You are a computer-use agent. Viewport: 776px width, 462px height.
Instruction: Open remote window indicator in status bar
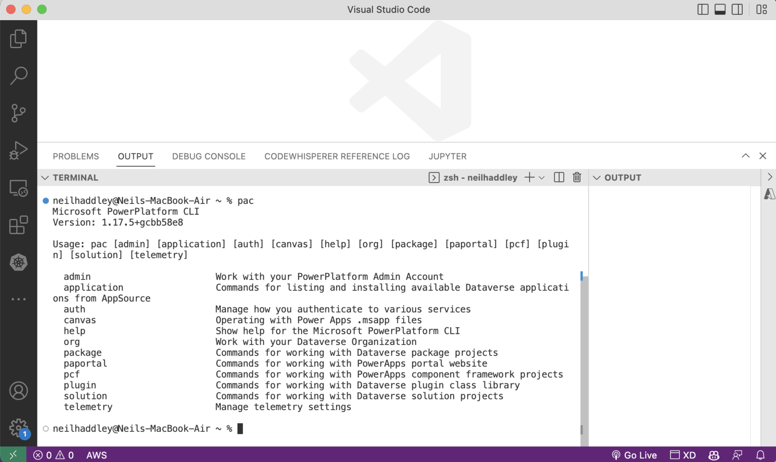(x=13, y=455)
